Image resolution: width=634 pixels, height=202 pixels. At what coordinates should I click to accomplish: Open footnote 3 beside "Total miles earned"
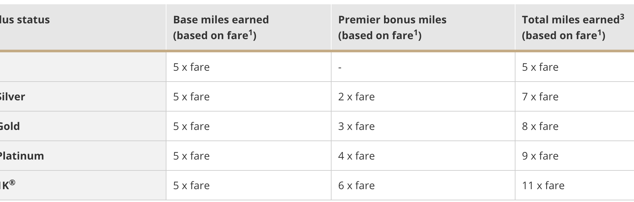click(x=622, y=16)
